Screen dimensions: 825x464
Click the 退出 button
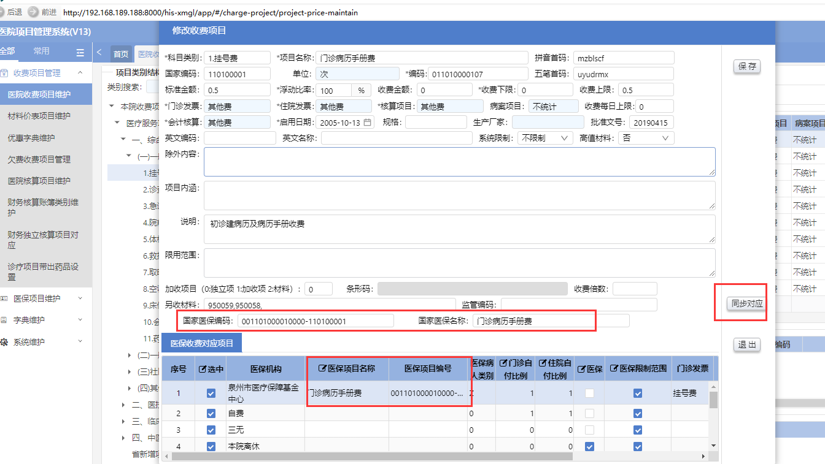(x=747, y=344)
